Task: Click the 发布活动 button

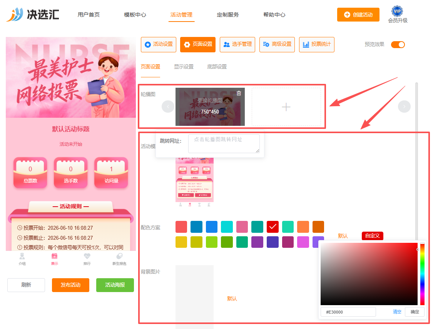Action: pos(70,285)
